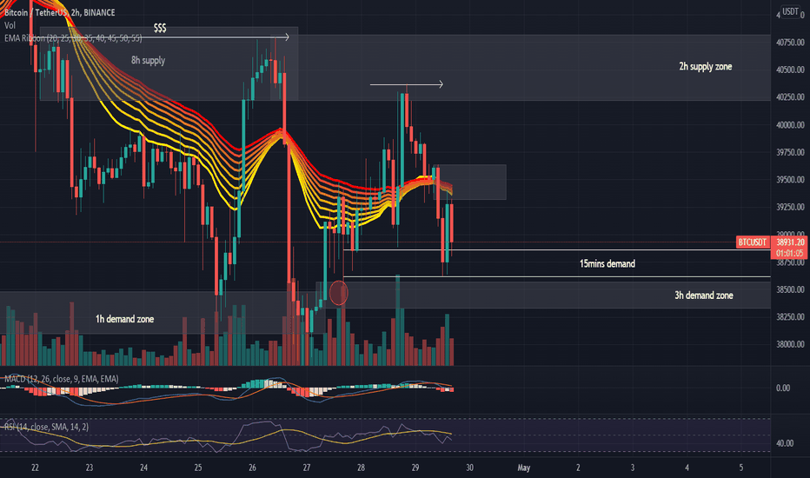Click the 40000.00 price axis label
The width and height of the screenshot is (810, 478).
[x=790, y=125]
